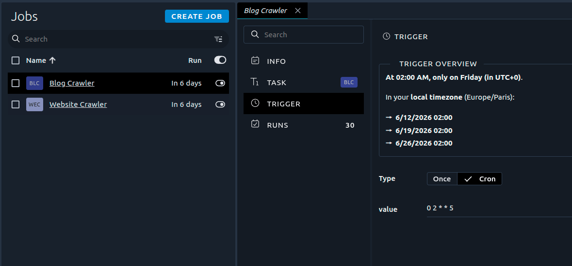Click the BLC badge beside TASK
The height and width of the screenshot is (266, 572).
(x=349, y=82)
